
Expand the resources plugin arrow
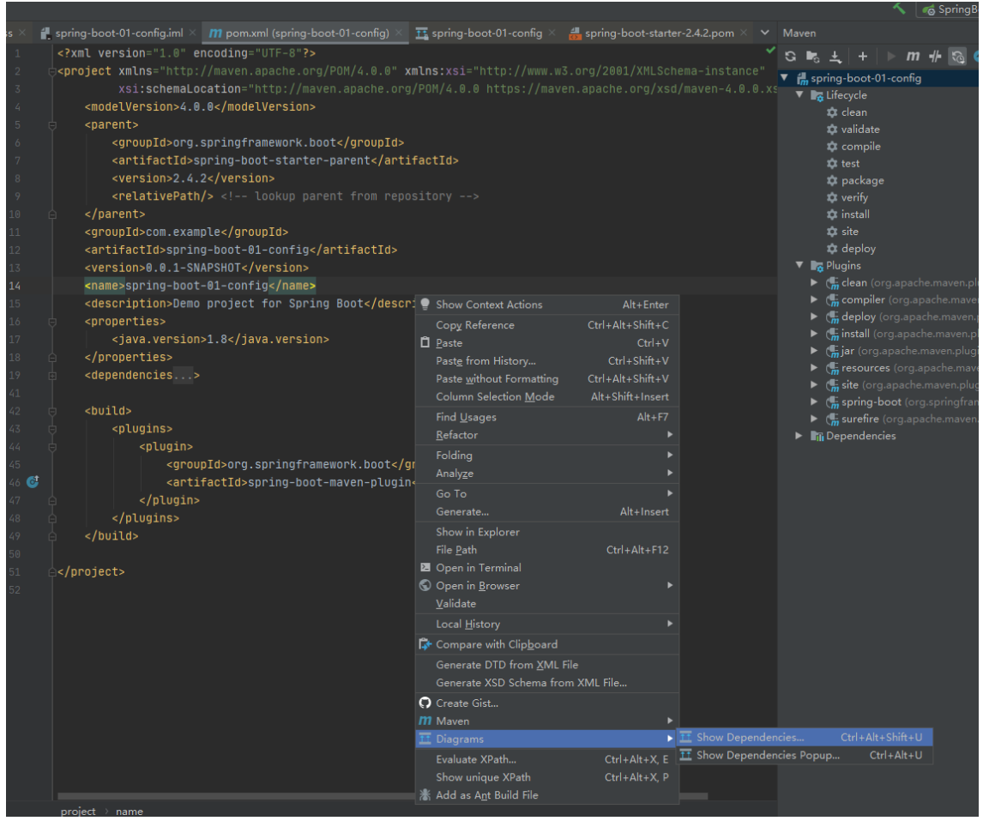click(x=814, y=367)
